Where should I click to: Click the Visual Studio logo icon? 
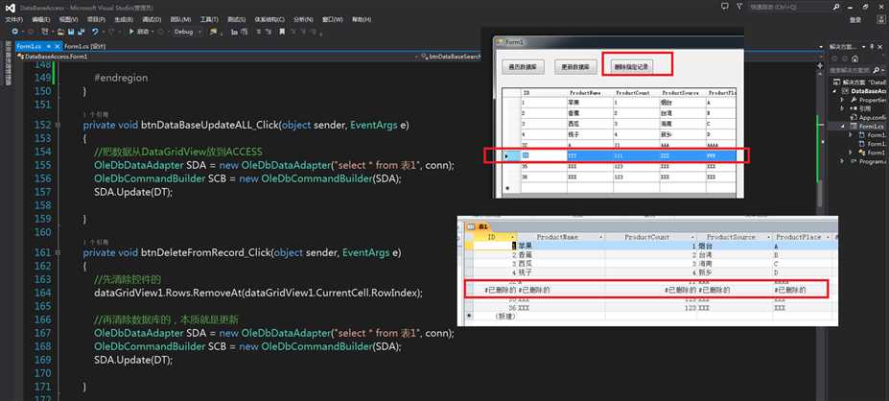[11, 8]
